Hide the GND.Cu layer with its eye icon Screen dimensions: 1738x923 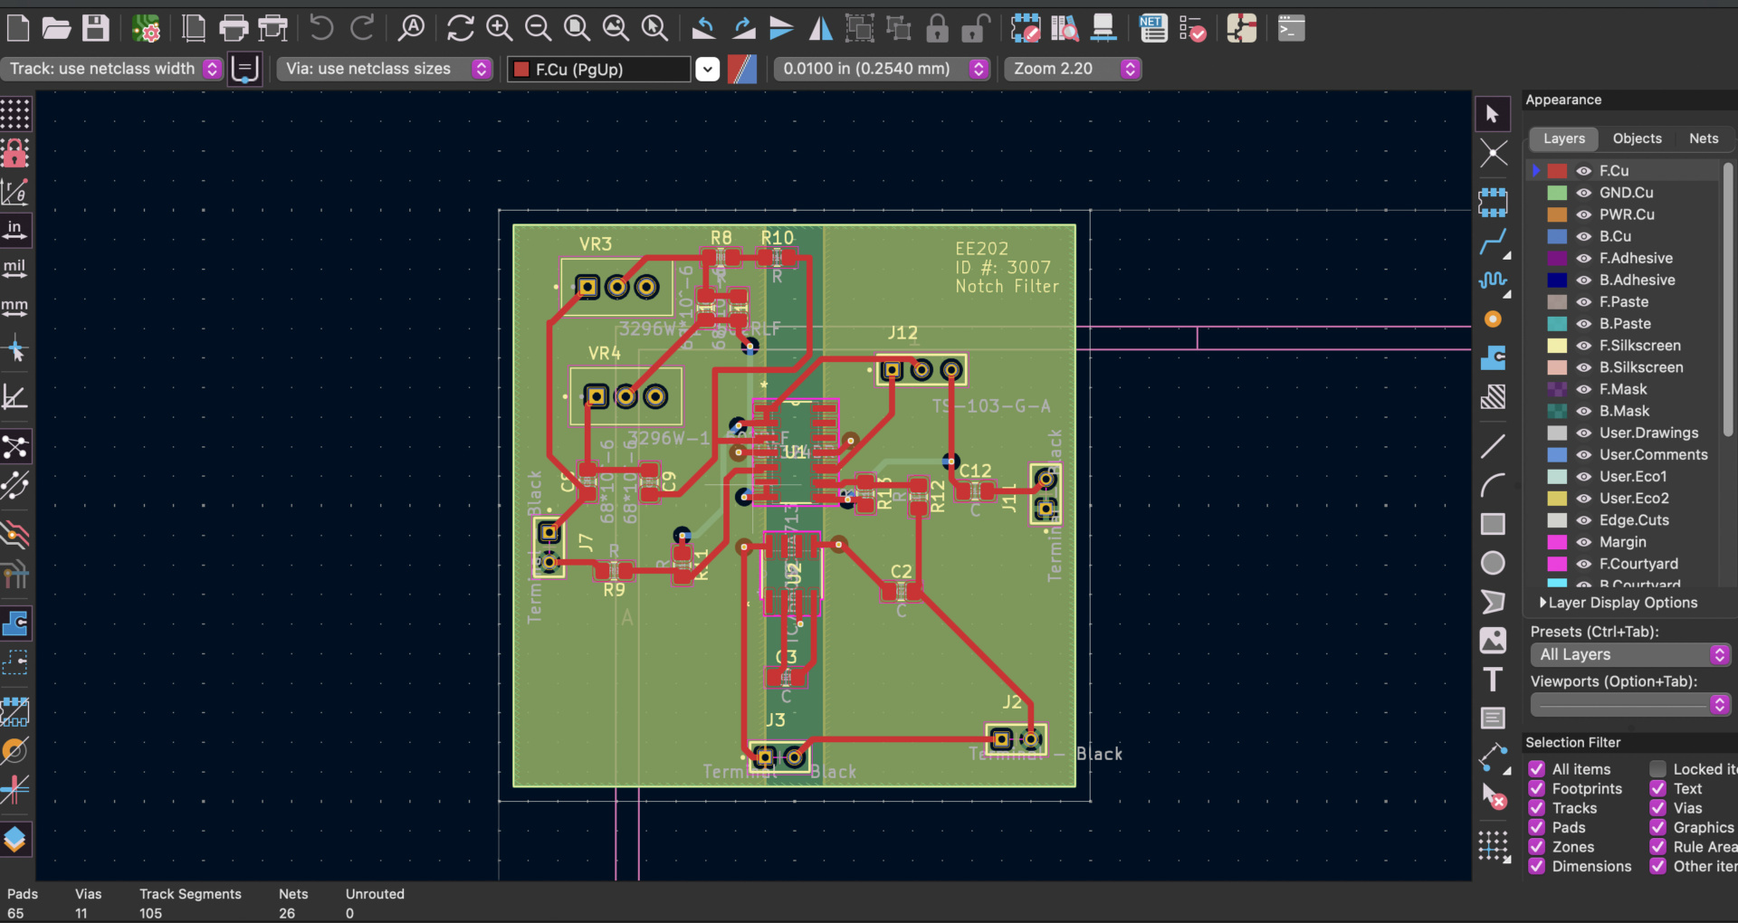pyautogui.click(x=1583, y=193)
